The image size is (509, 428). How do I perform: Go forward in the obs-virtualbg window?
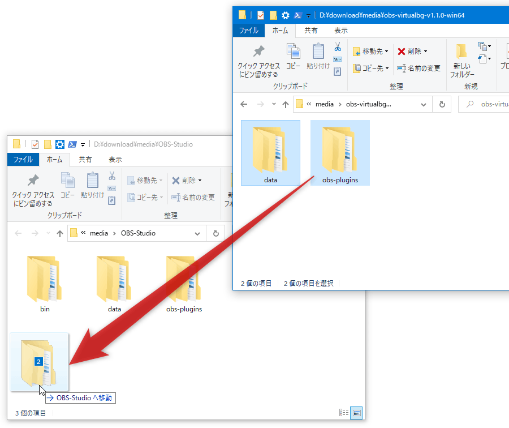[x=260, y=104]
